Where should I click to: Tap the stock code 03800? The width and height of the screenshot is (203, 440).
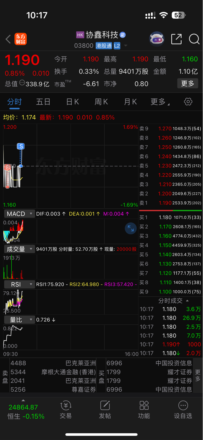point(84,46)
